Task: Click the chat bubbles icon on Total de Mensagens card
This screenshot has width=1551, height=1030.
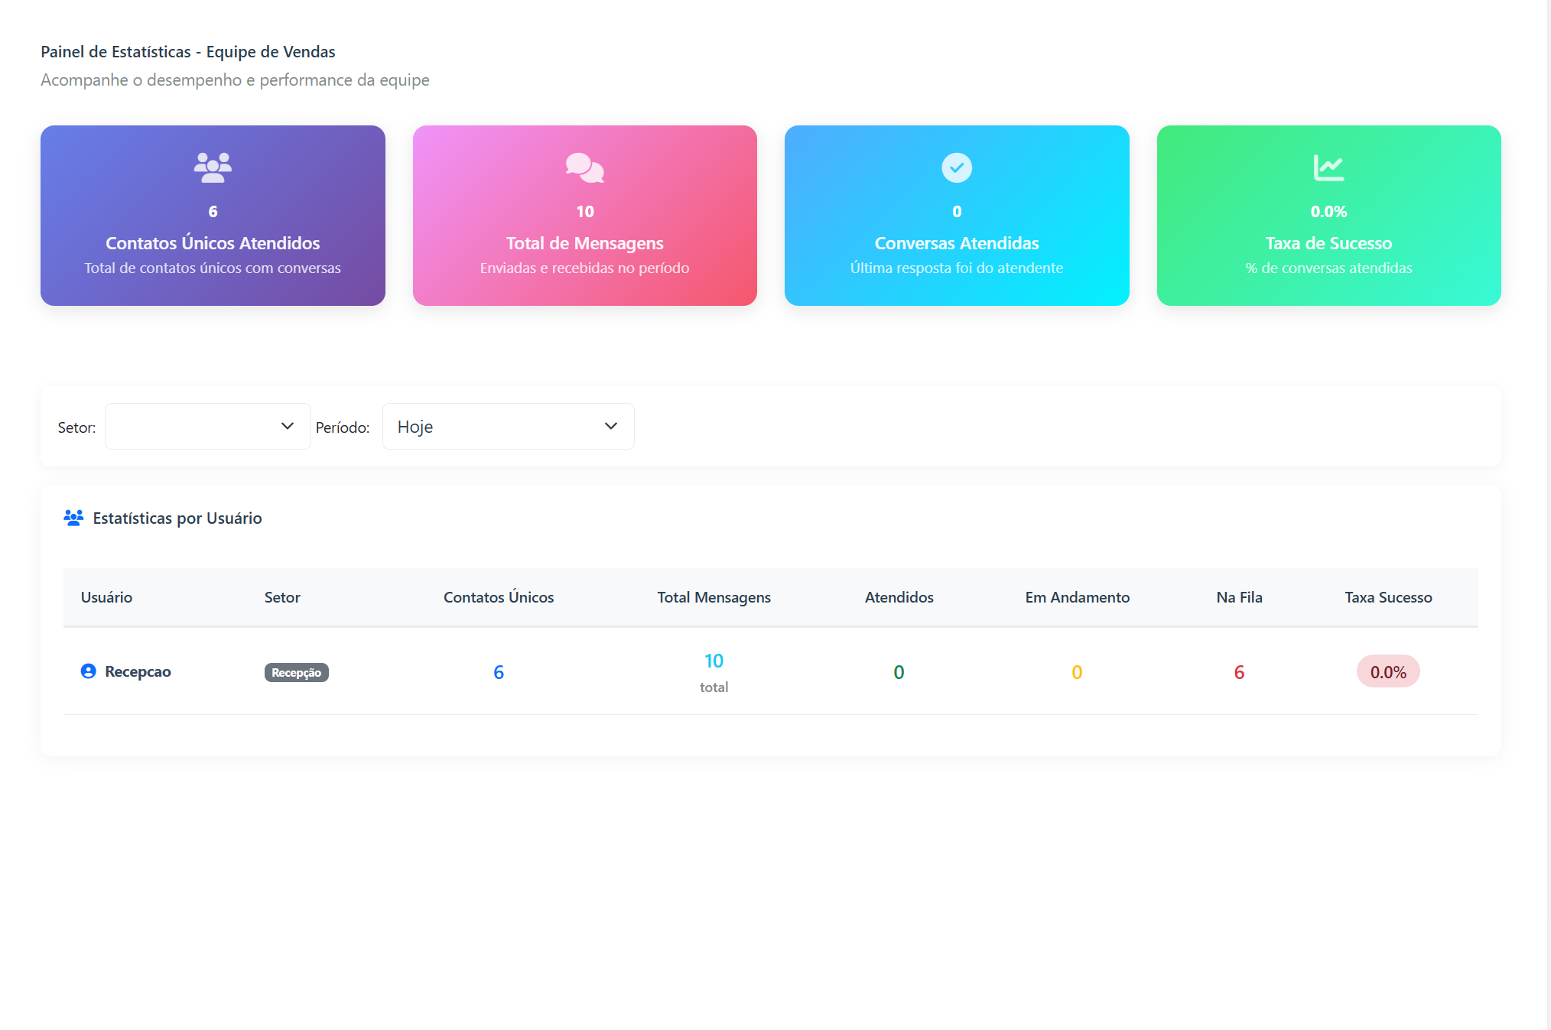Action: pos(584,167)
